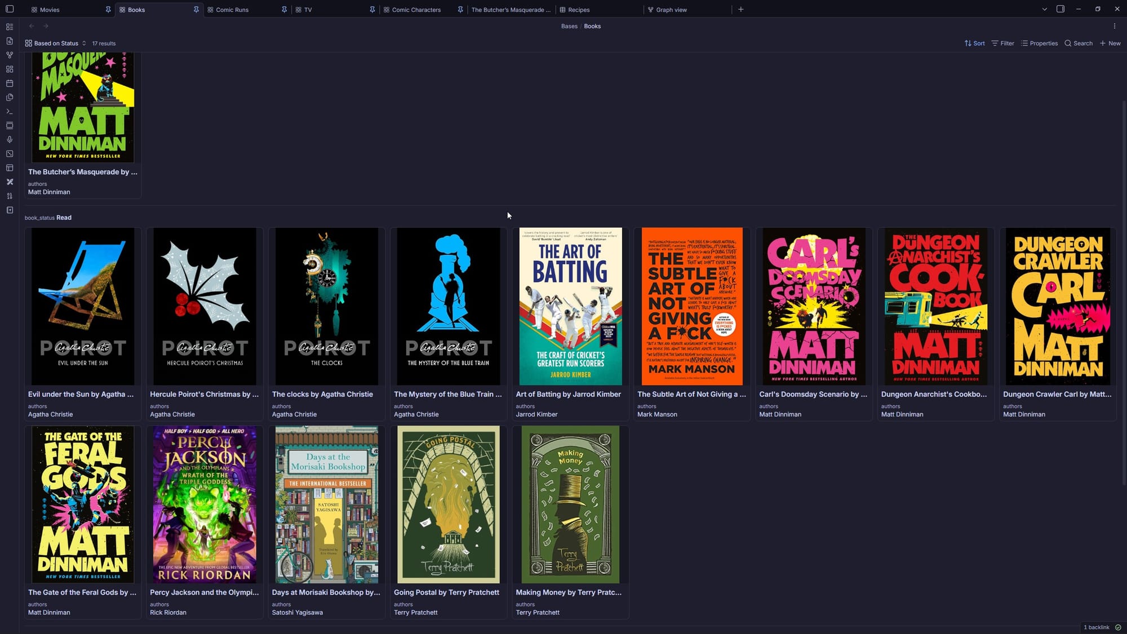This screenshot has width=1127, height=634.
Task: Click the book_status Read group heading
Action: [x=48, y=218]
